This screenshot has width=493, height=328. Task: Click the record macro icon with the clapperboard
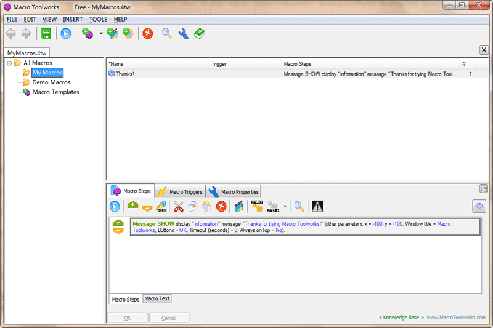[112, 33]
